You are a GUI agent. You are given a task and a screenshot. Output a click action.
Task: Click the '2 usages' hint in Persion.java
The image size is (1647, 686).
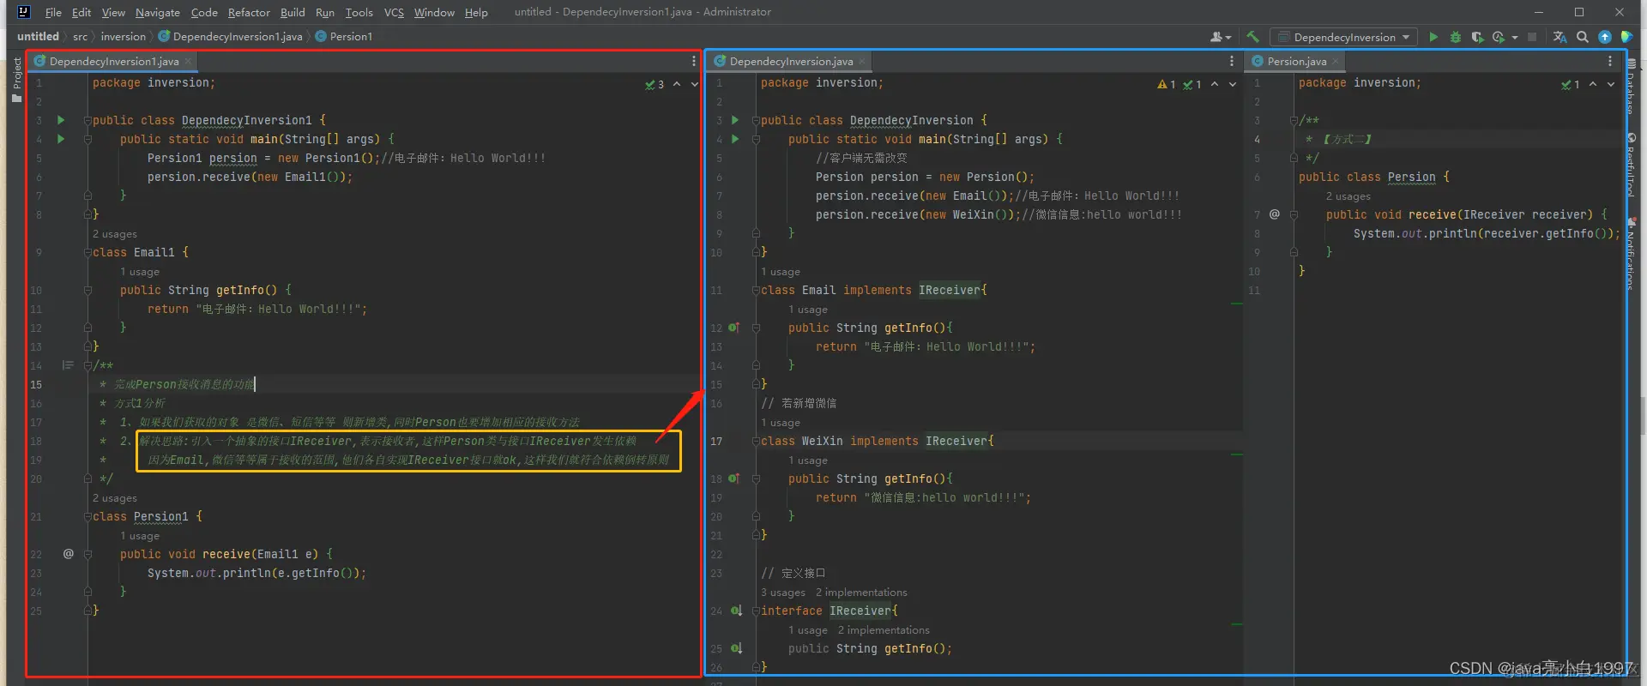pos(1348,196)
